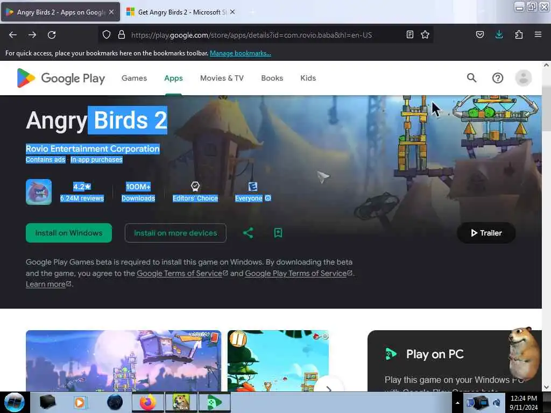Image resolution: width=551 pixels, height=413 pixels.
Task: Open first night-scene game screenshot
Action: [x=123, y=361]
